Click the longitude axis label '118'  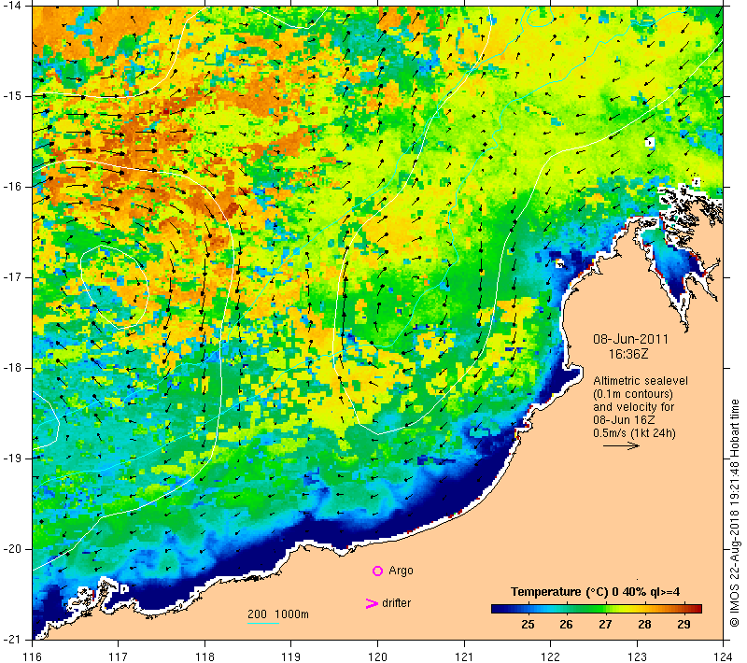[204, 656]
